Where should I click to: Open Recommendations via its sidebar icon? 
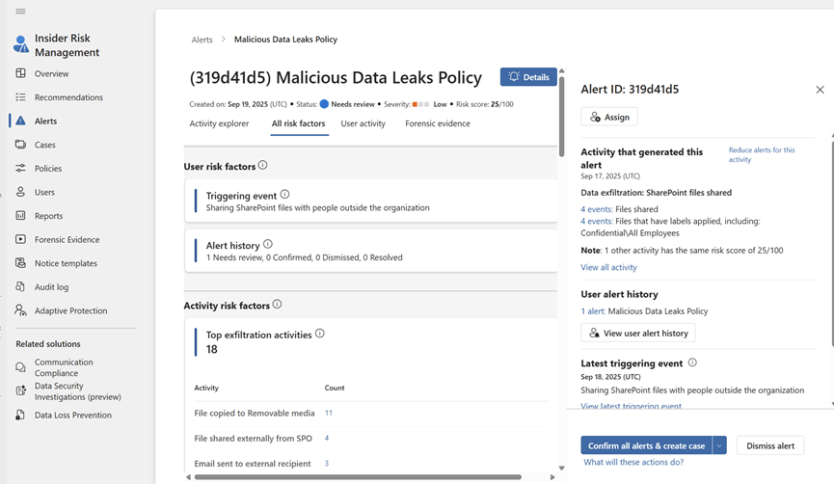pyautogui.click(x=20, y=97)
